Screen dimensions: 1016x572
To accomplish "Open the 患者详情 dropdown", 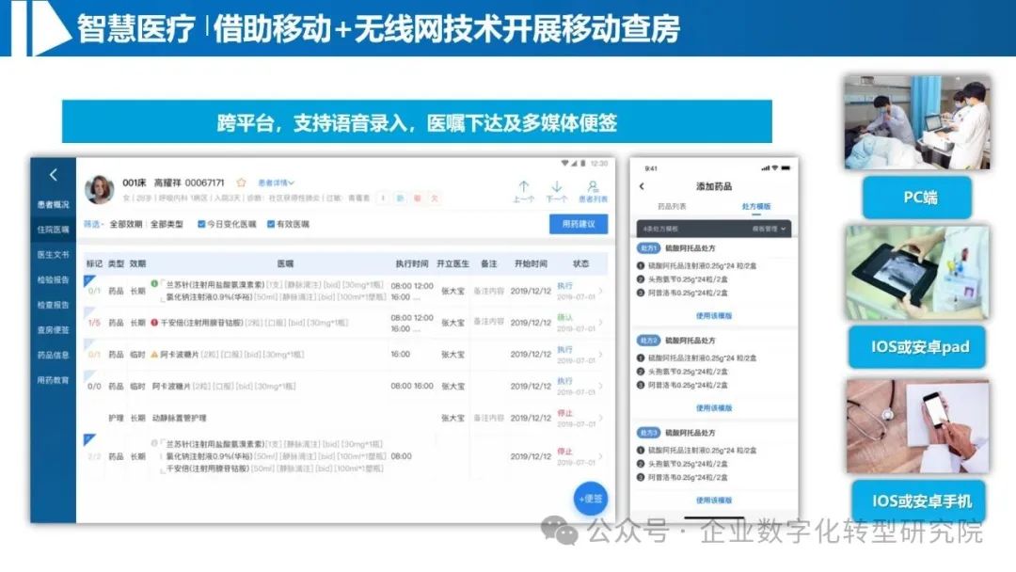I will coord(276,183).
